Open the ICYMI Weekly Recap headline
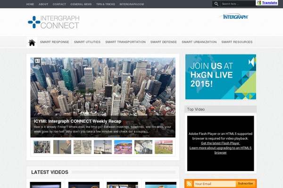Screen dimensions: 283x188 [77, 121]
